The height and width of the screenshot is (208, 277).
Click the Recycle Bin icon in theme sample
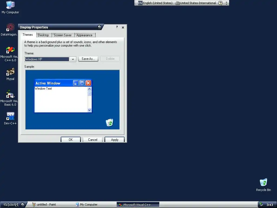109,122
